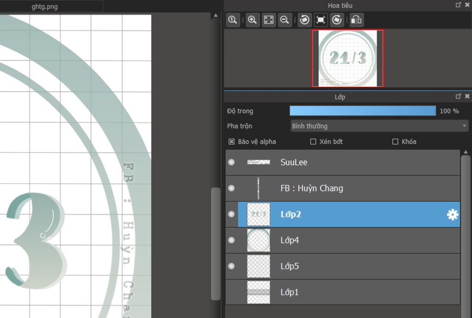Click the Lớp4 circle thumbnail

tap(259, 240)
